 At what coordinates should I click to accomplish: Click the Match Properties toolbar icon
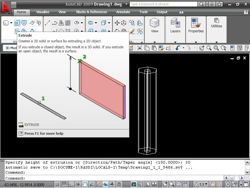pyautogui.click(x=161, y=48)
